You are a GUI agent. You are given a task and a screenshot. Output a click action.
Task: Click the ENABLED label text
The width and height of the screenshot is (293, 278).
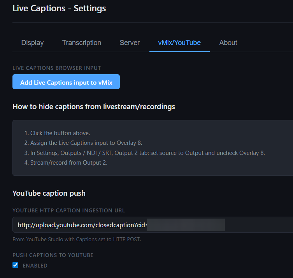tap(35, 266)
